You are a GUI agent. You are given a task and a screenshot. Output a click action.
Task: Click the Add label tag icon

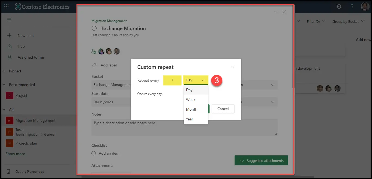[94, 65]
